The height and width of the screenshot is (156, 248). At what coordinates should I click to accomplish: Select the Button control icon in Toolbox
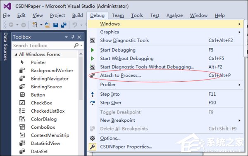22,95
